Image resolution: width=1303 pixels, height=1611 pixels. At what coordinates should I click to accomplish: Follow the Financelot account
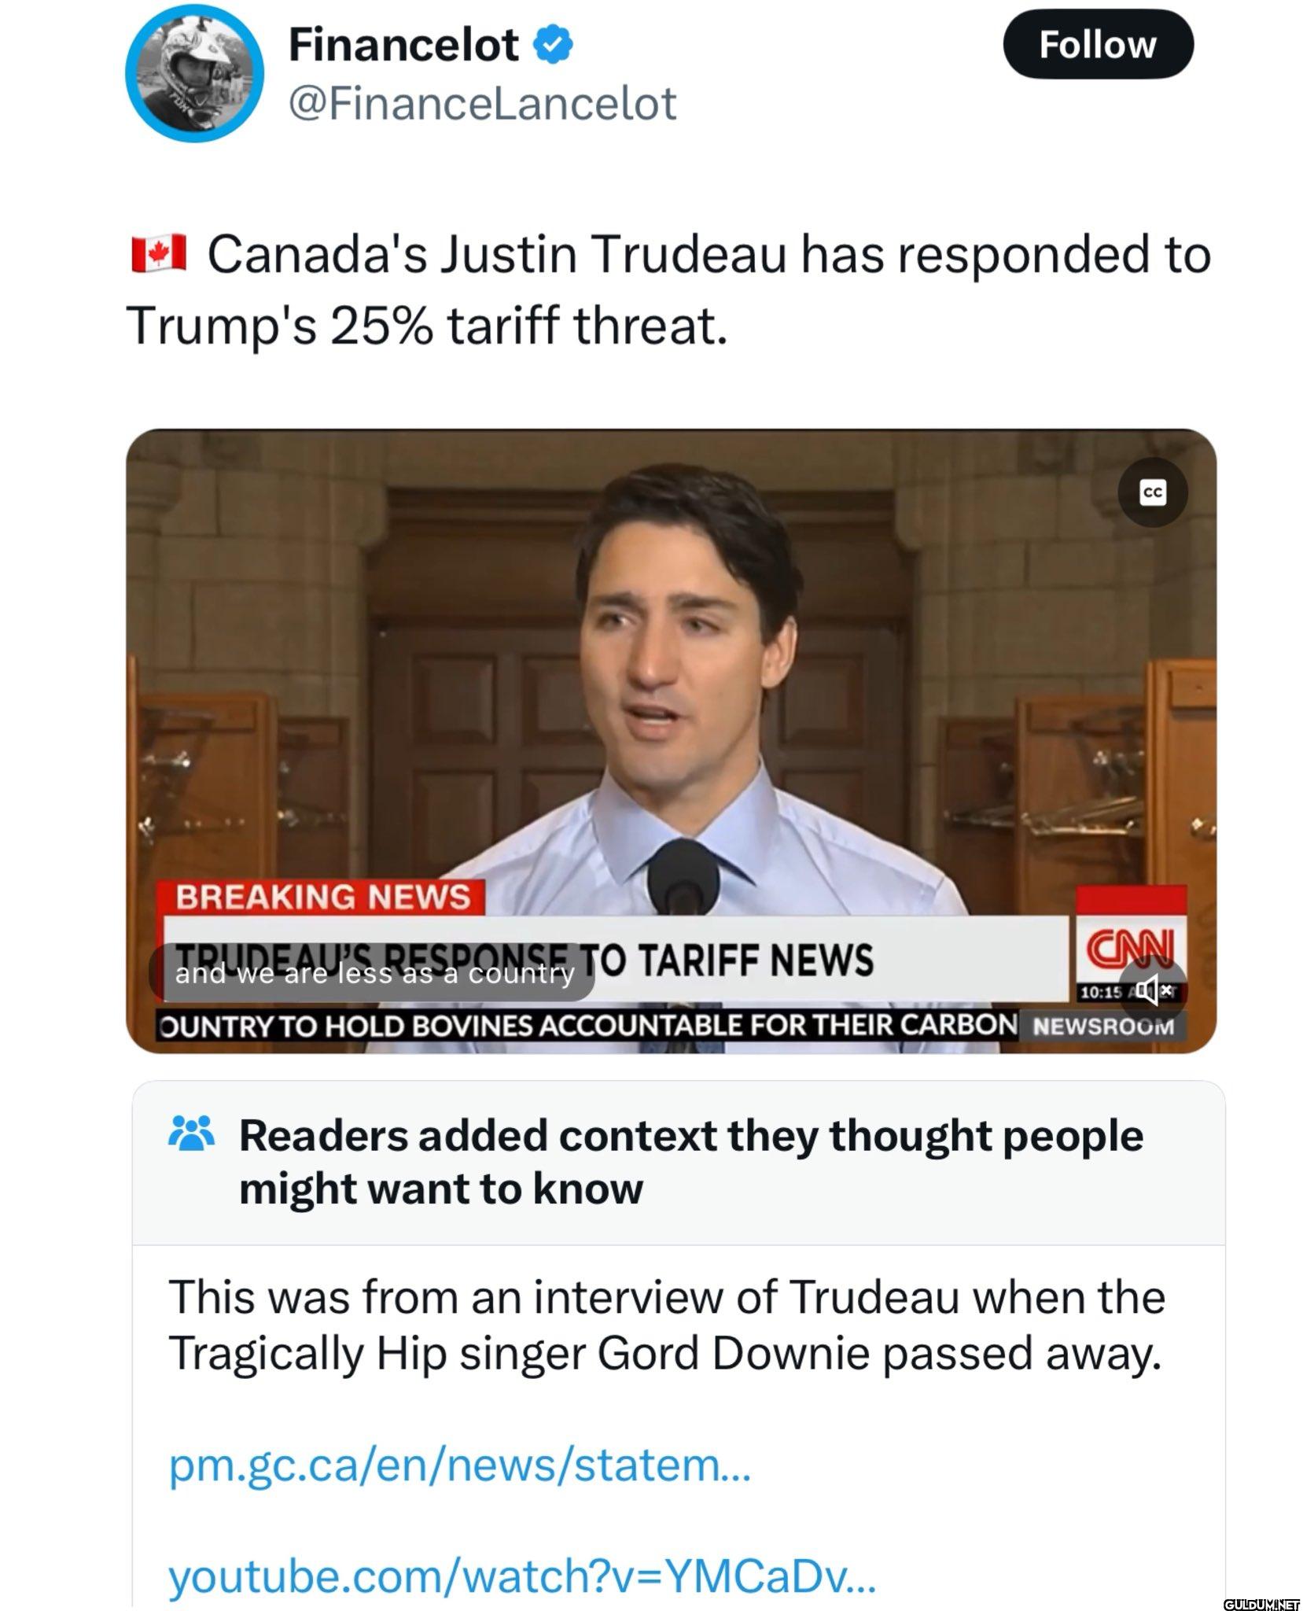[1098, 44]
